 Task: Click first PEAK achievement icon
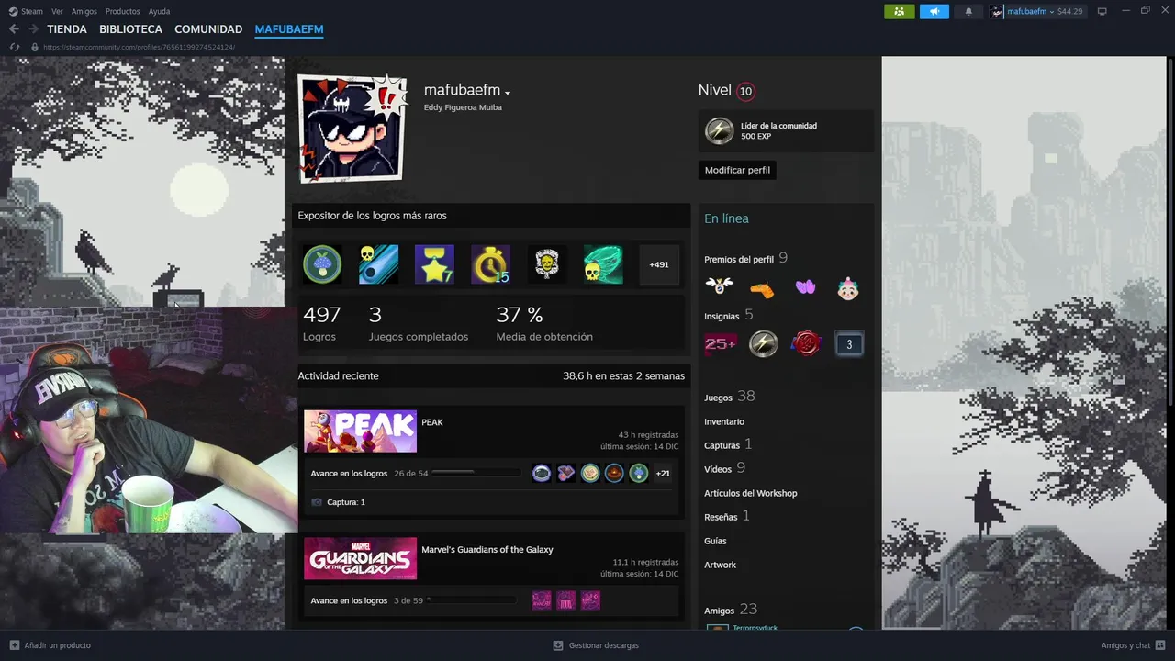[x=542, y=474]
